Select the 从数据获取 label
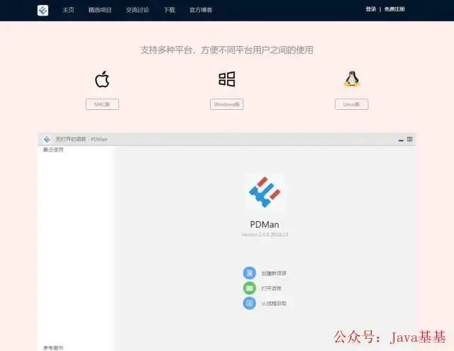The image size is (454, 351). [274, 303]
